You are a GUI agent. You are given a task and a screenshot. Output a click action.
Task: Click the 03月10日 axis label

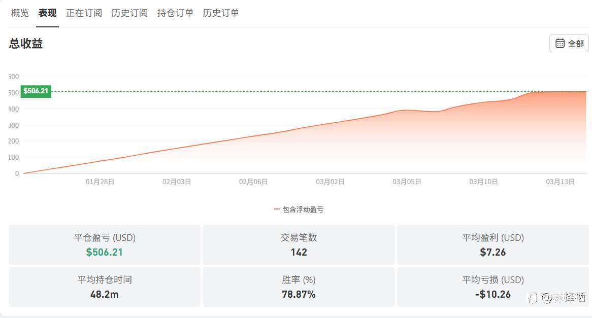[483, 182]
